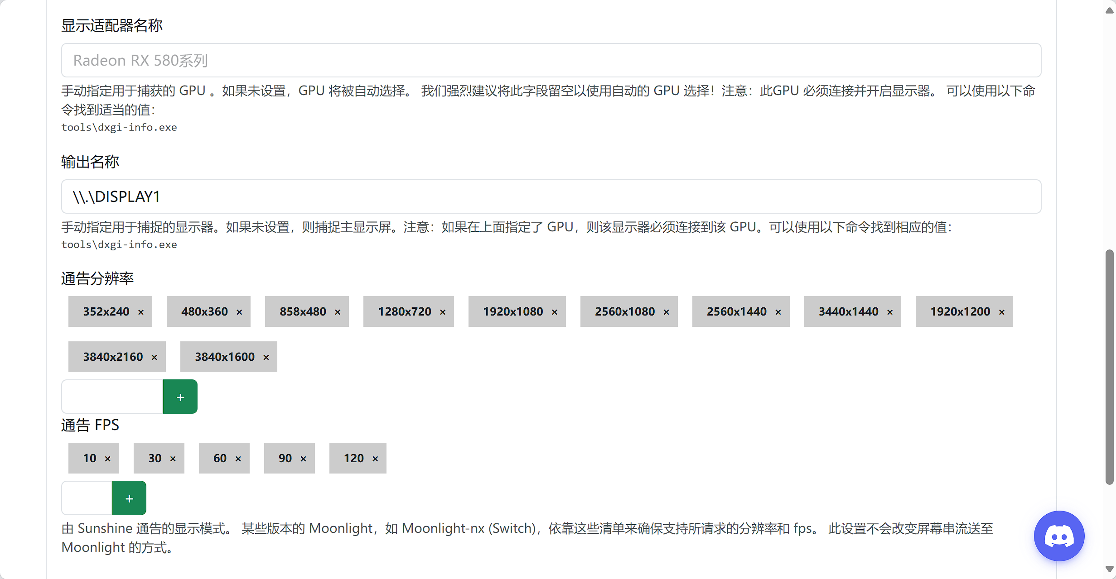Delete the 1920x1200 resolution entry

point(1002,312)
